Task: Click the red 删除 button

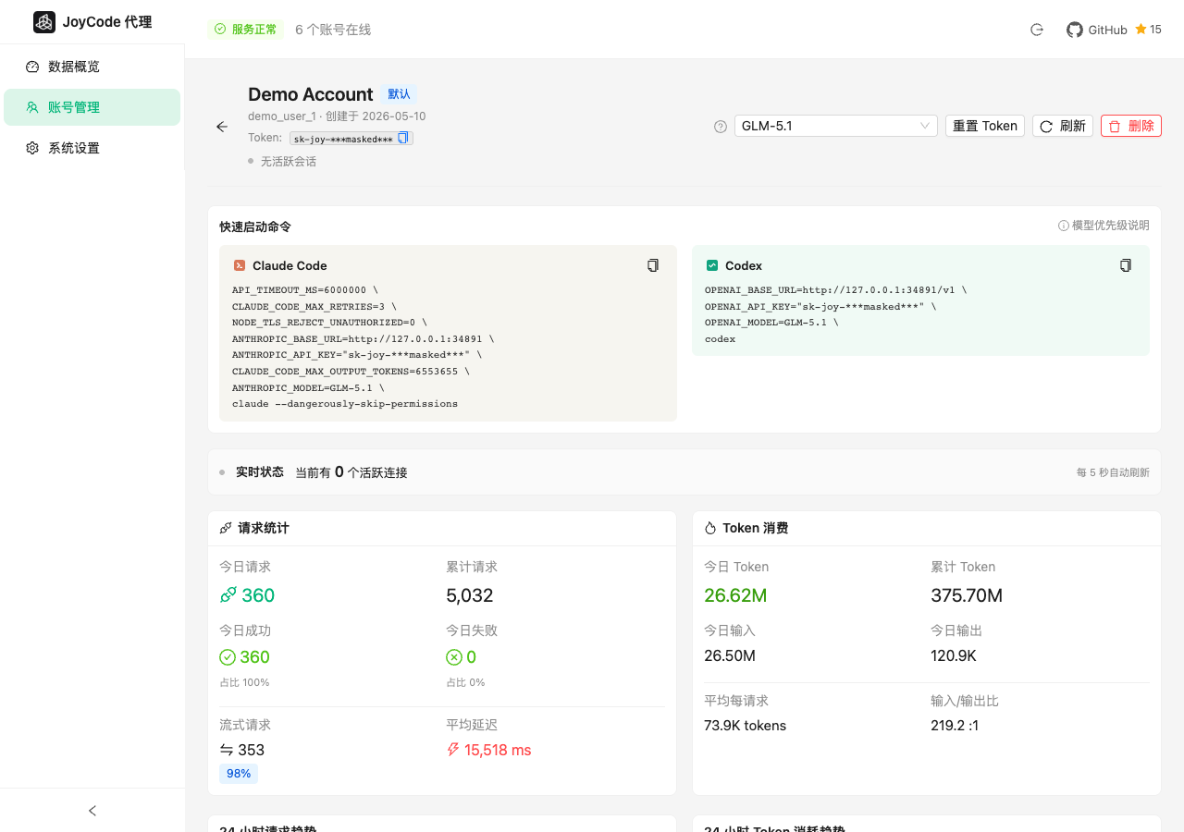Action: pos(1131,126)
